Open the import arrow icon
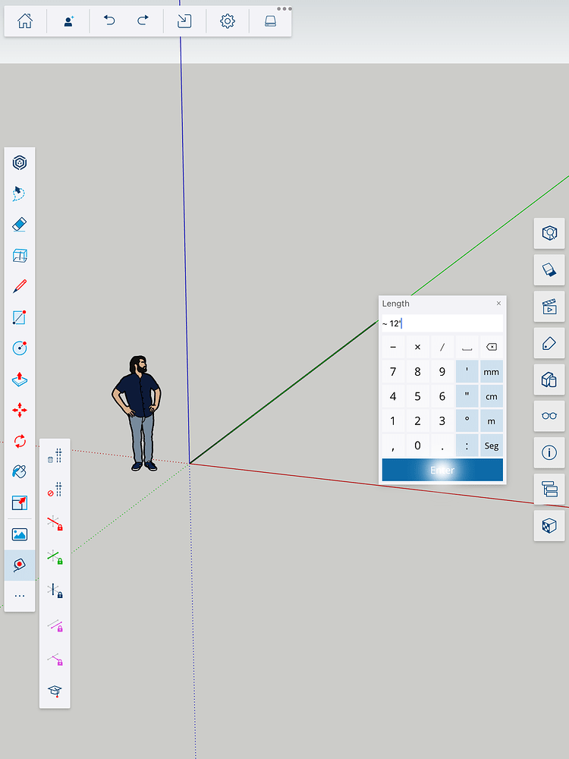Image resolution: width=569 pixels, height=759 pixels. pyautogui.click(x=184, y=20)
